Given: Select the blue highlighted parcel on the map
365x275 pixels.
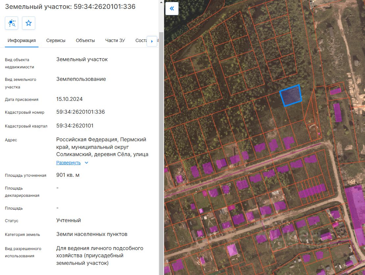Looking at the screenshot, I should [291, 96].
